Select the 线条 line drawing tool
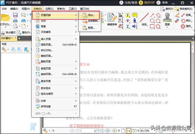Screen dimensions: 195x134 pos(144,19)
